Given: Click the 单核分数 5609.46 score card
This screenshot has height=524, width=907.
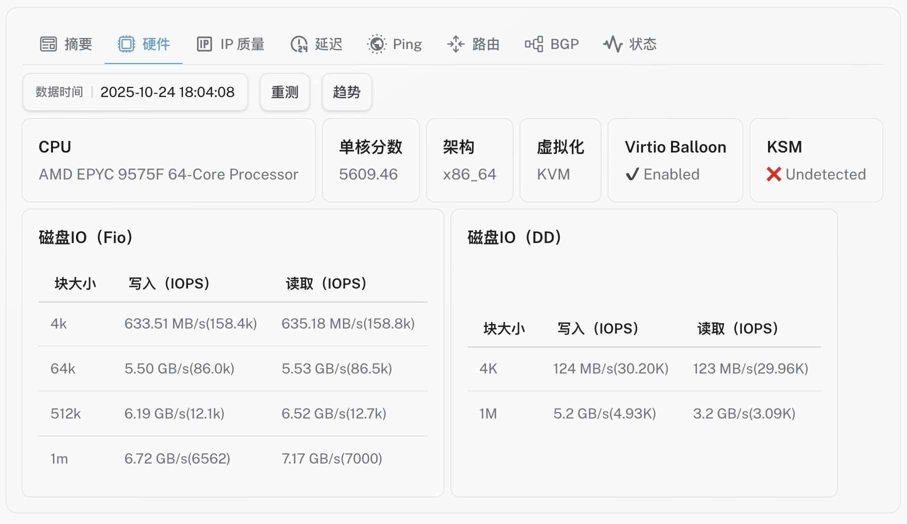Looking at the screenshot, I should point(370,160).
